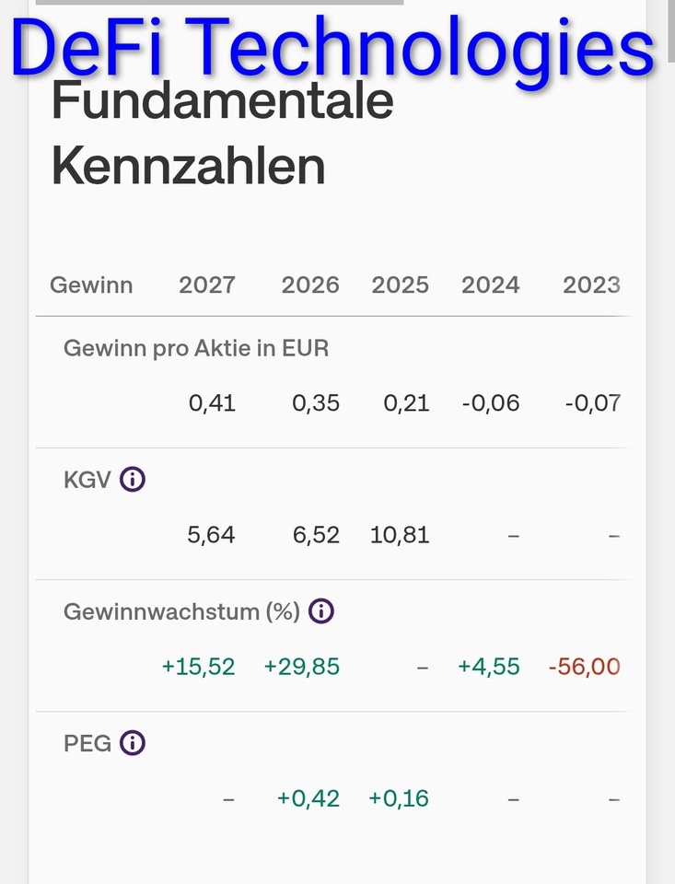The image size is (675, 884).
Task: Choose the 2024 column header
Action: pos(491,285)
